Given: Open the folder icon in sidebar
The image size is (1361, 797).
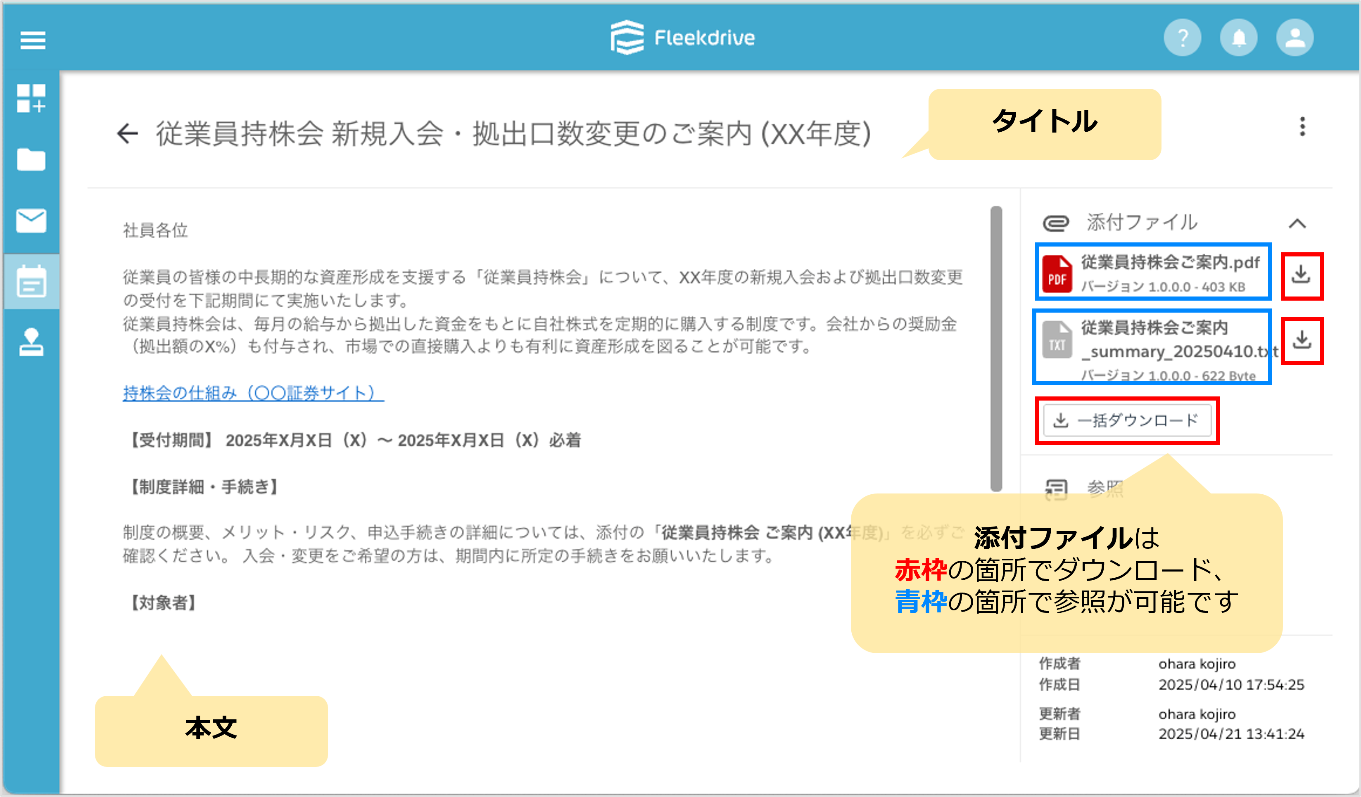Looking at the screenshot, I should click(31, 159).
